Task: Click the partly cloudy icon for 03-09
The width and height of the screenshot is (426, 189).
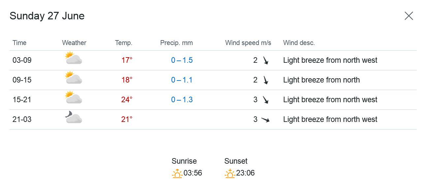Action: coord(74,59)
